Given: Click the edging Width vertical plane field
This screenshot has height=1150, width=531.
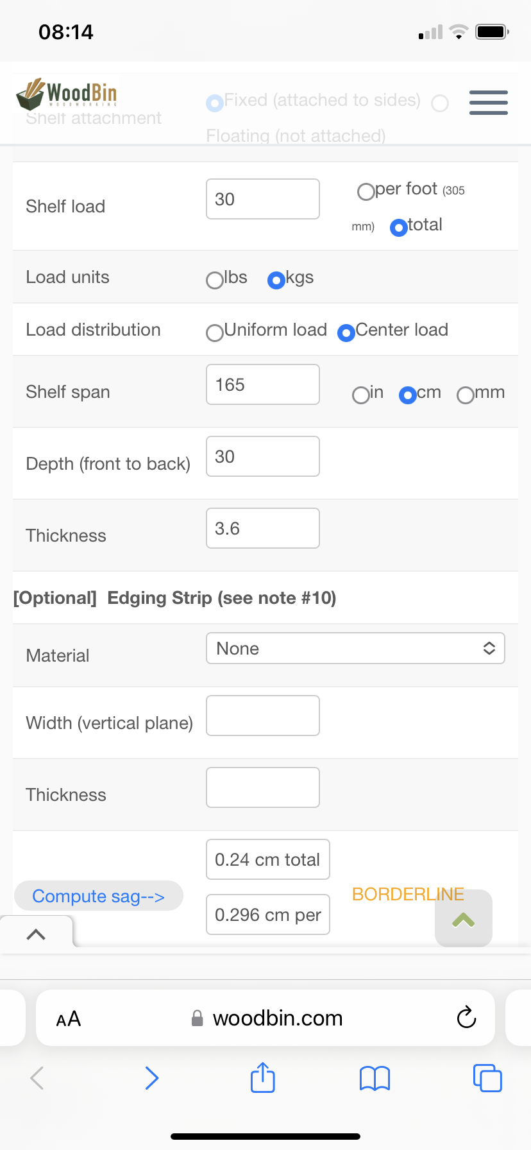Looking at the screenshot, I should [263, 716].
